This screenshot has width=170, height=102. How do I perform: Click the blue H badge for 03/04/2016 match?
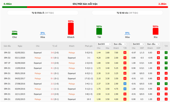[x=125, y=89]
